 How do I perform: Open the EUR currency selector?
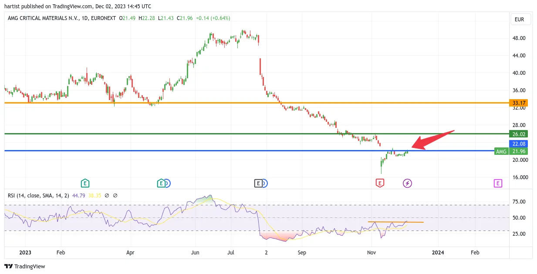[520, 19]
